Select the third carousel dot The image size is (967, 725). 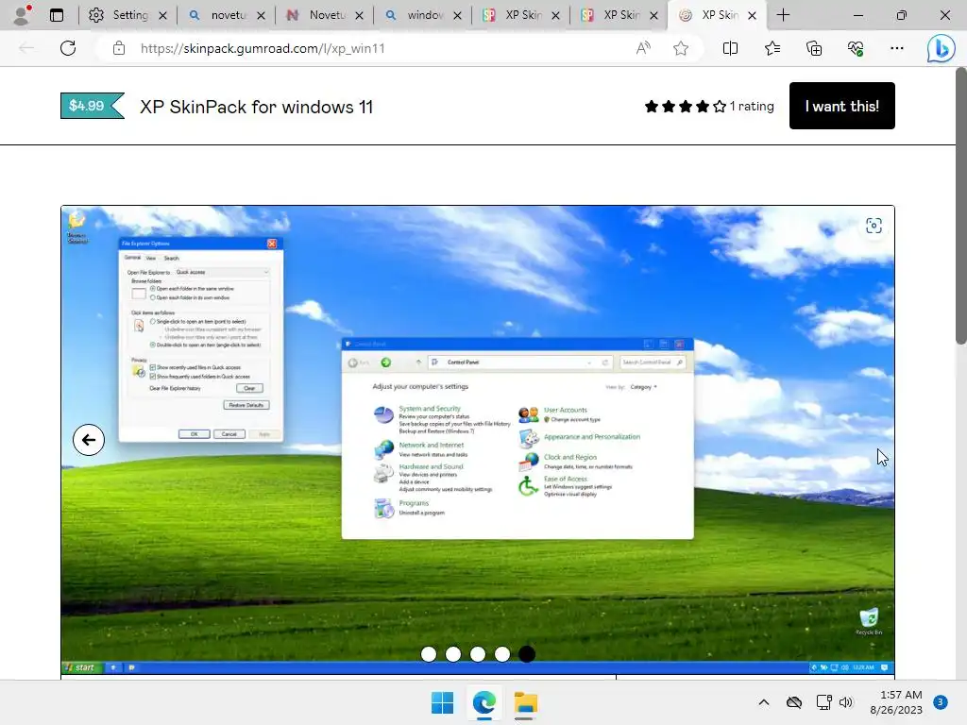[478, 654]
